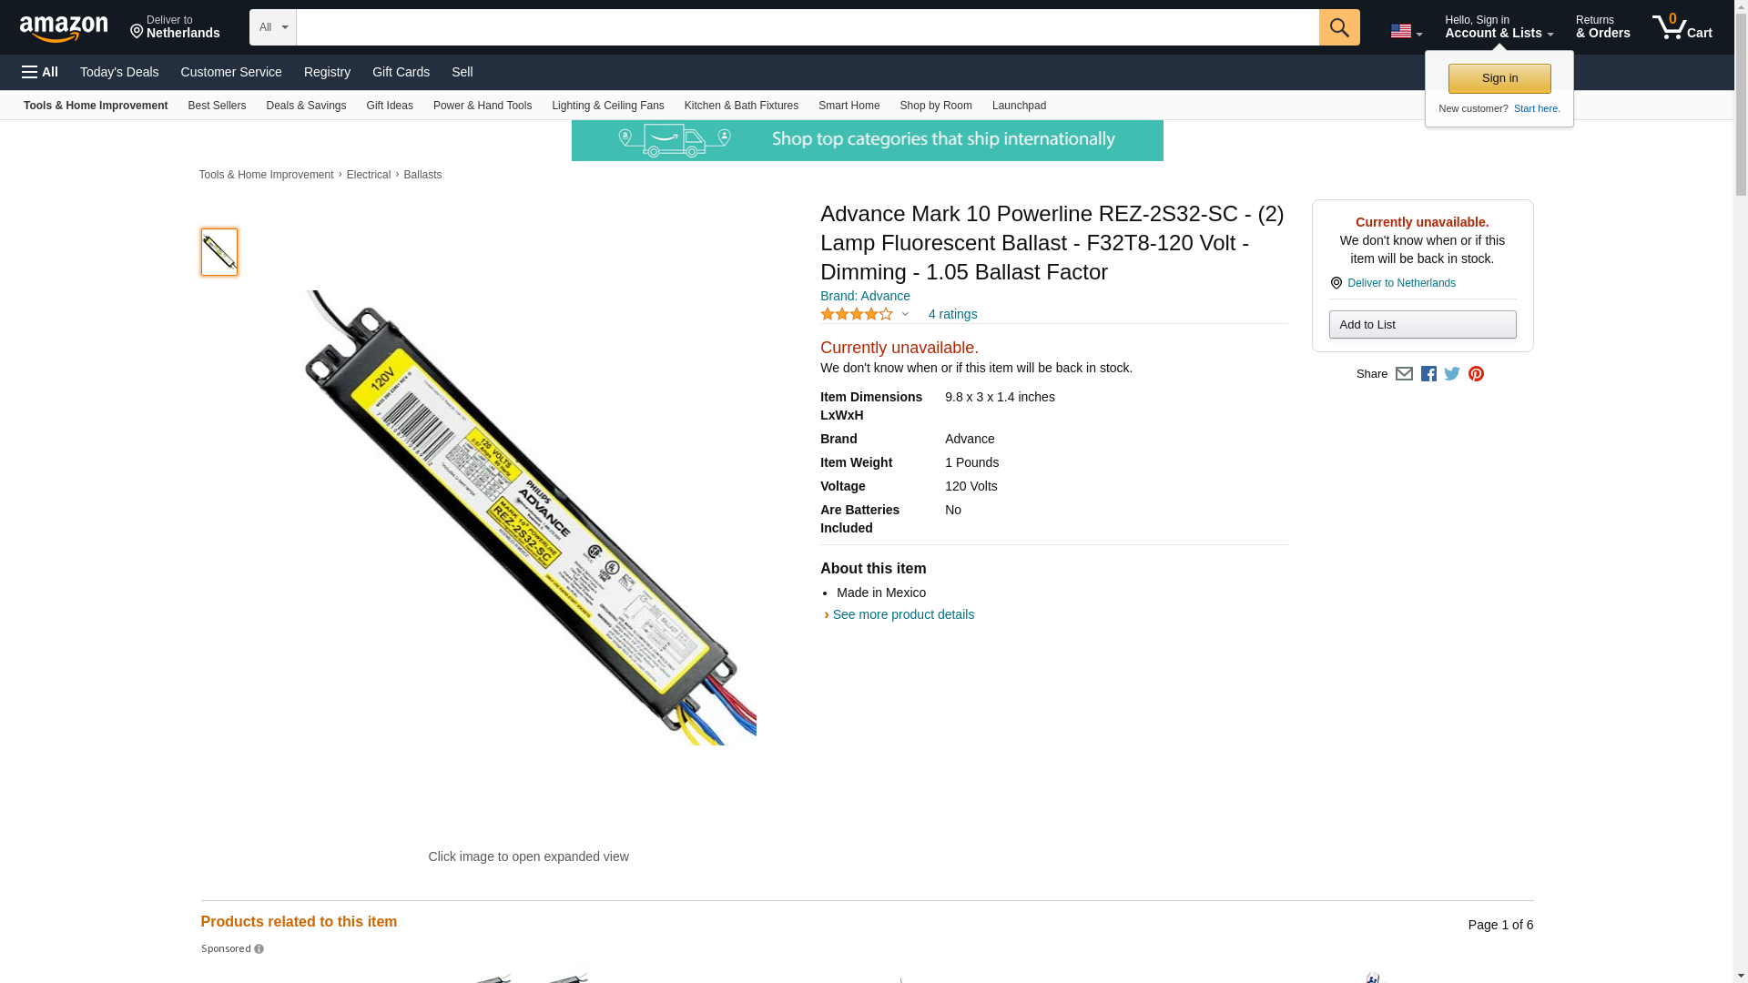Open the All hamburger menu

[x=40, y=72]
